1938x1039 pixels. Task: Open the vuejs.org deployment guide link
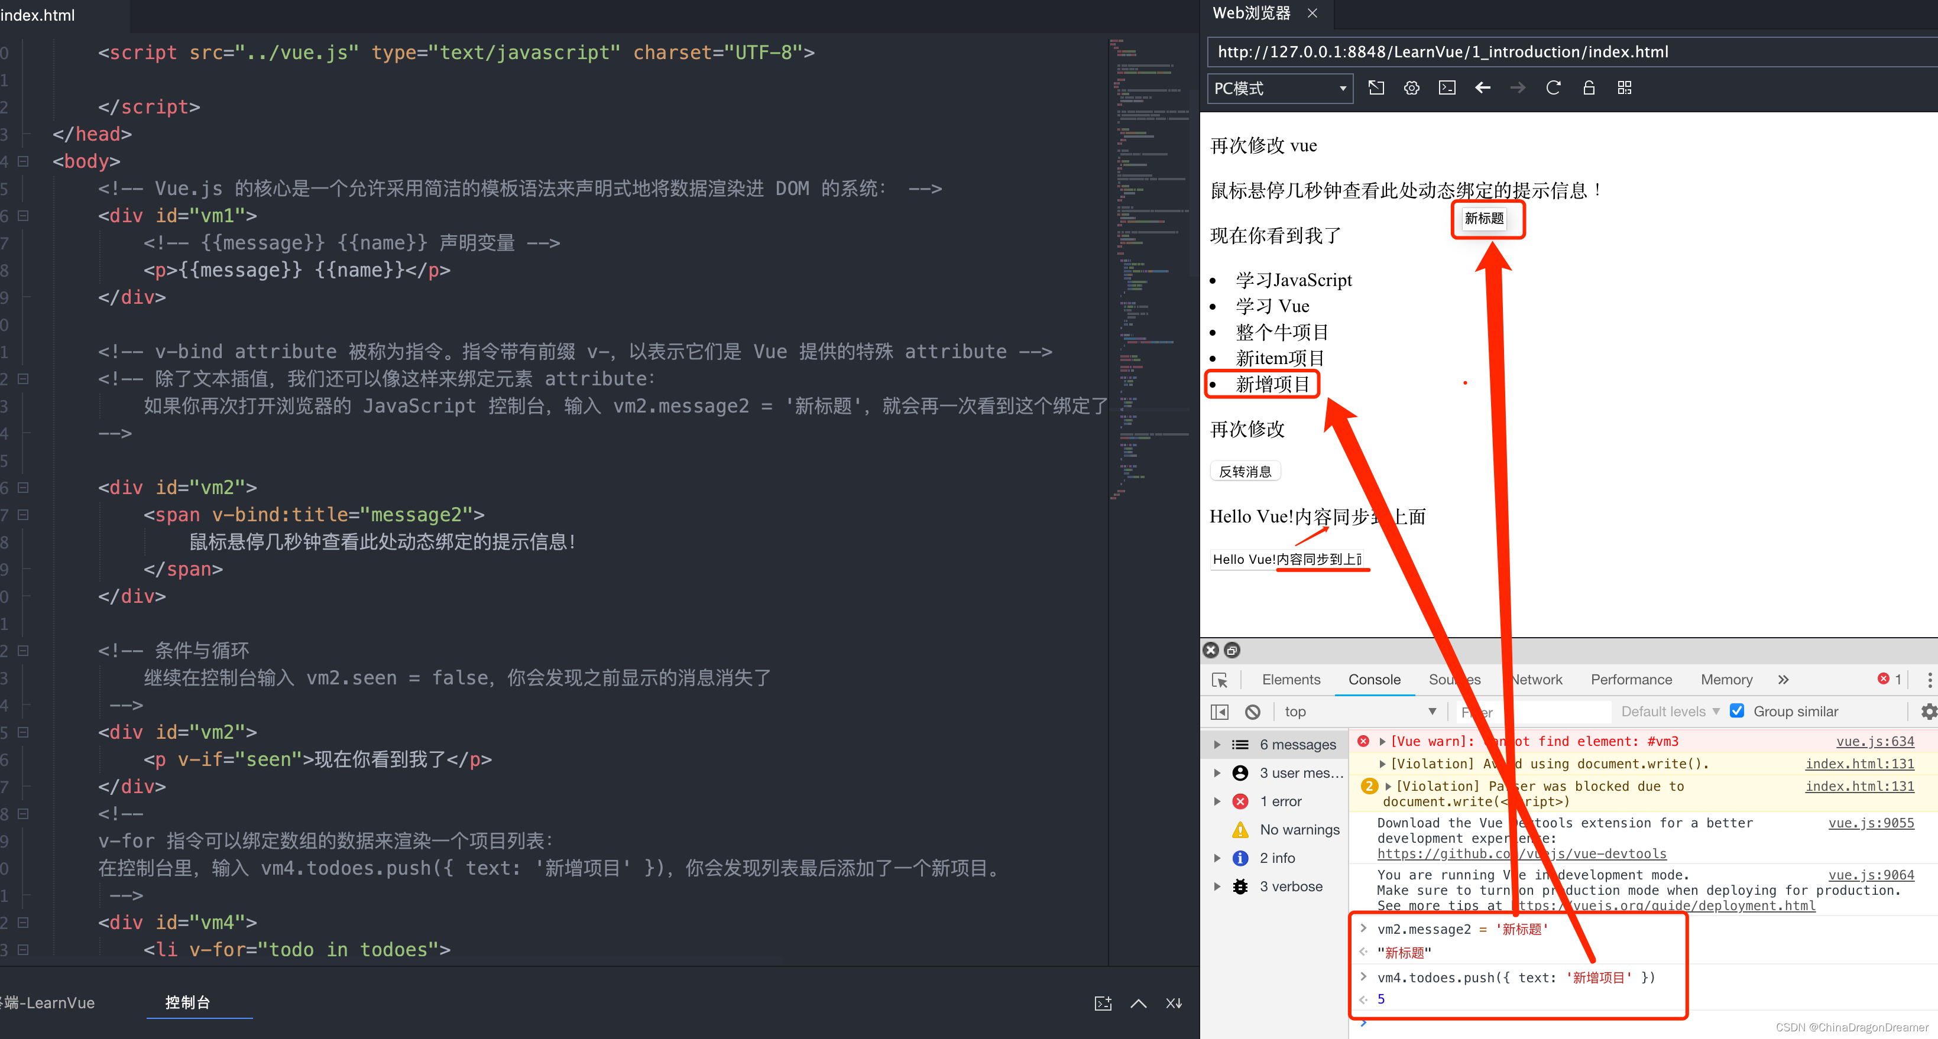point(1665,906)
